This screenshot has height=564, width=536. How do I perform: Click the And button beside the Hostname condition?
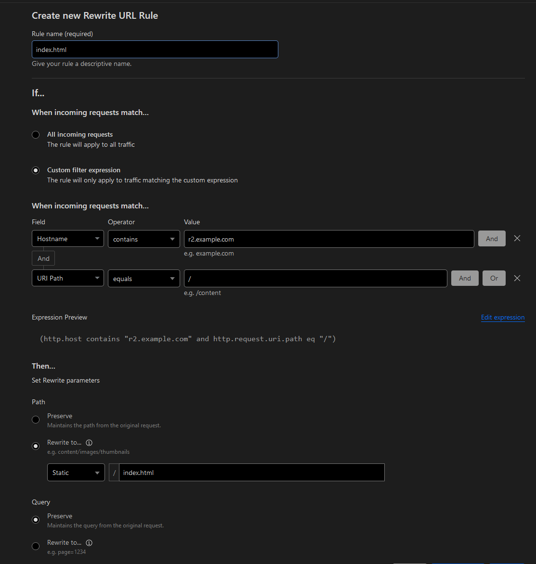[x=492, y=238]
